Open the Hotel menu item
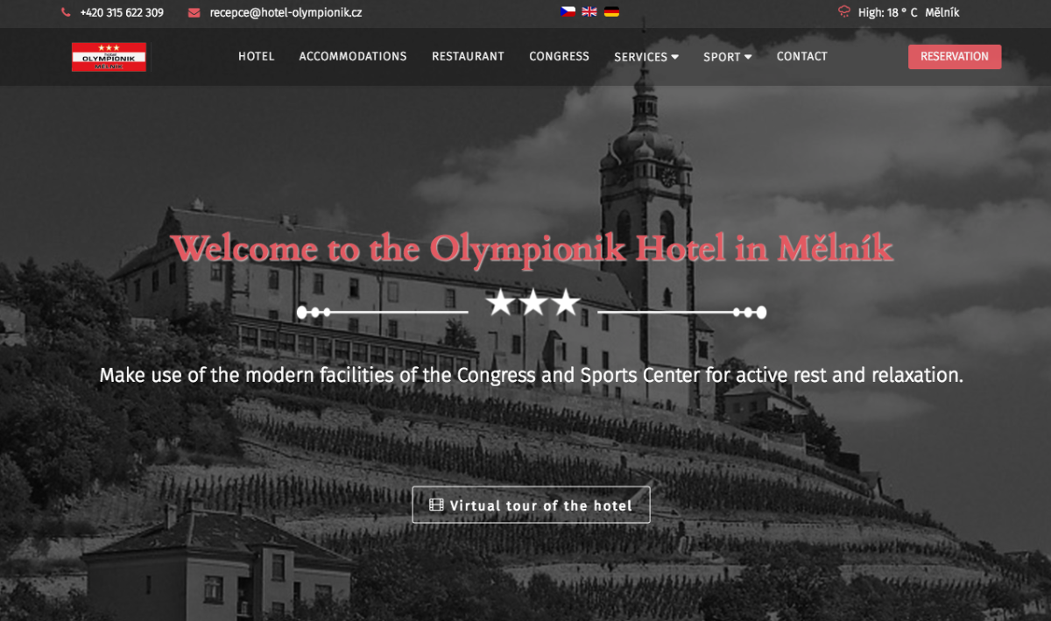 click(x=257, y=56)
